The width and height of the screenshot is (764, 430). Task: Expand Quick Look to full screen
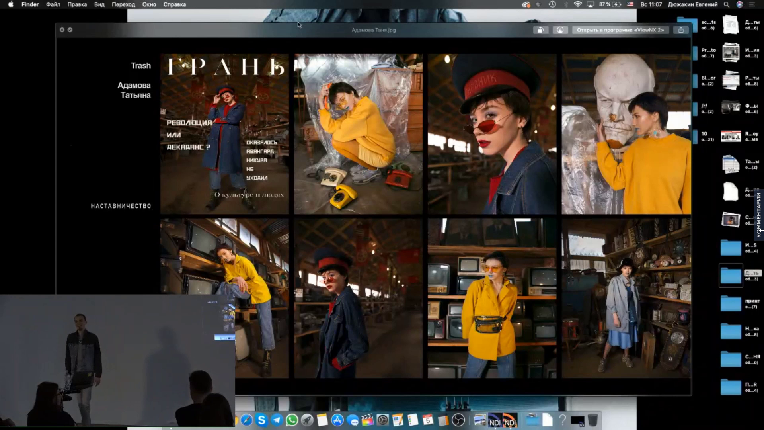point(70,30)
